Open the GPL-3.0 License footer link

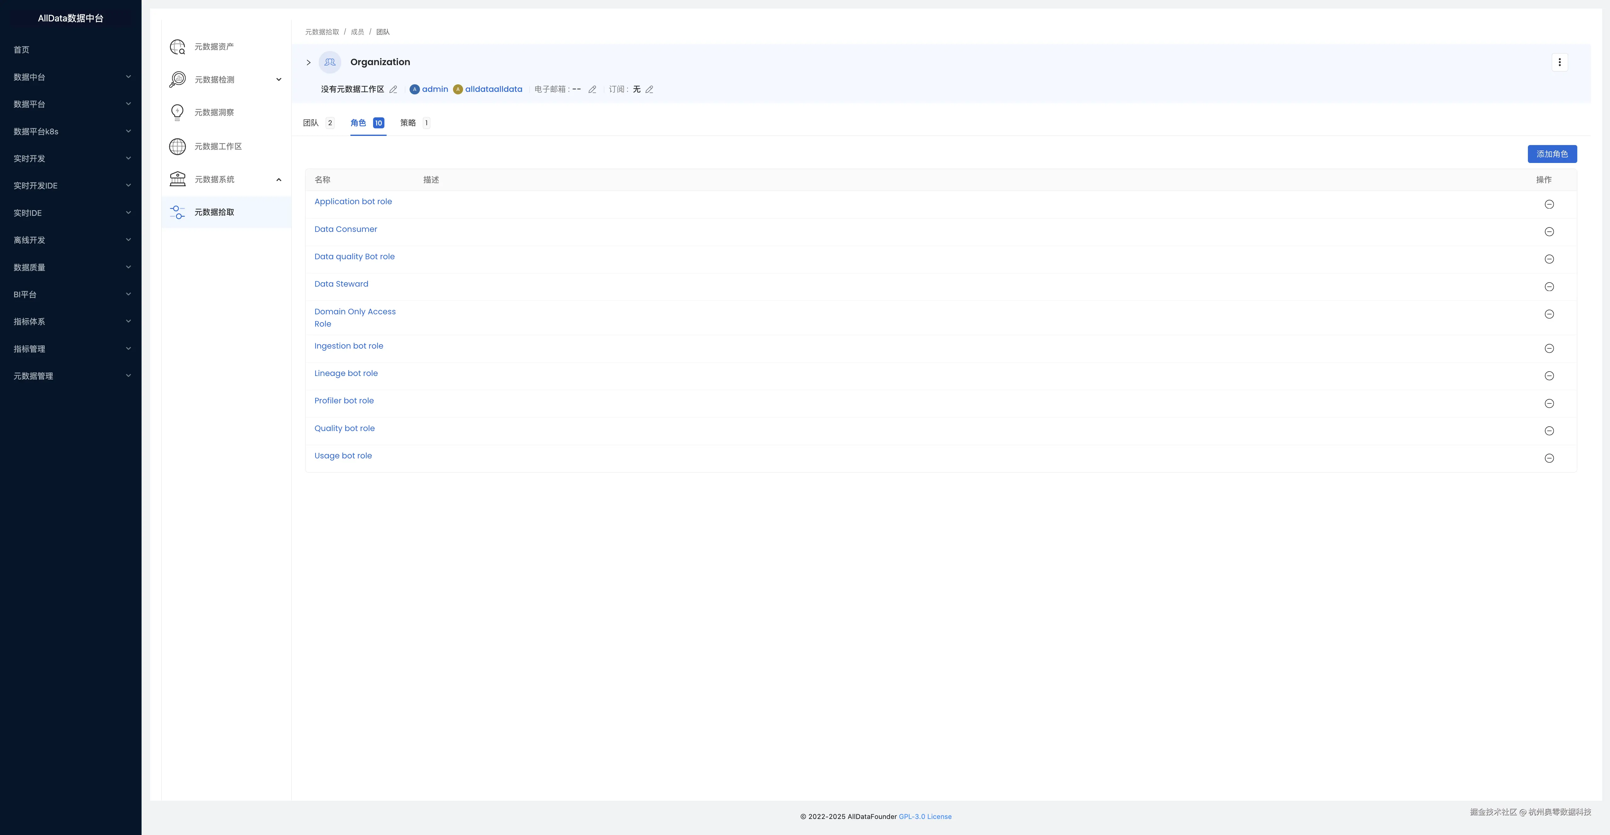925,817
